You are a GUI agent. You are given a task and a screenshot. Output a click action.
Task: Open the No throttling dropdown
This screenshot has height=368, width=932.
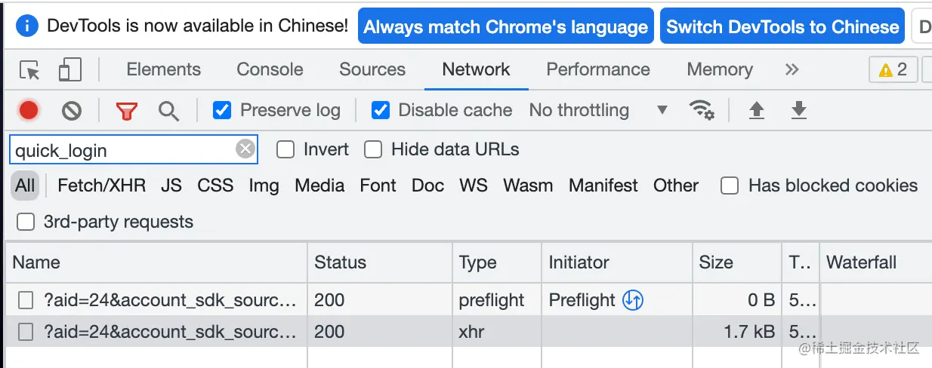(x=598, y=110)
